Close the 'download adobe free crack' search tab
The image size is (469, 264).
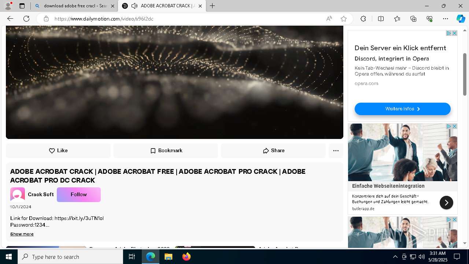pos(112,6)
